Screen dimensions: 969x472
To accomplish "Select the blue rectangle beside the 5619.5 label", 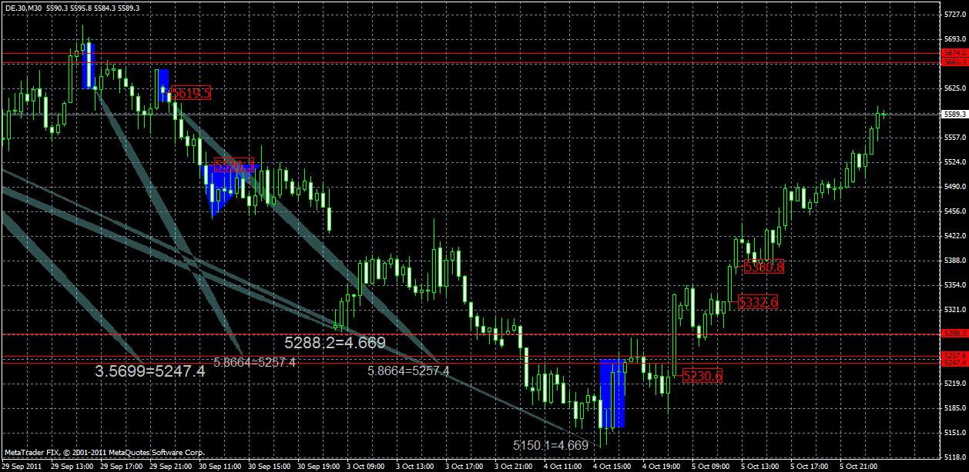I will (x=163, y=85).
